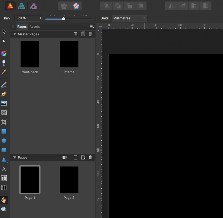This screenshot has width=223, height=218.
Task: Select the Vector Crop tool
Action: pyautogui.click(x=4, y=122)
